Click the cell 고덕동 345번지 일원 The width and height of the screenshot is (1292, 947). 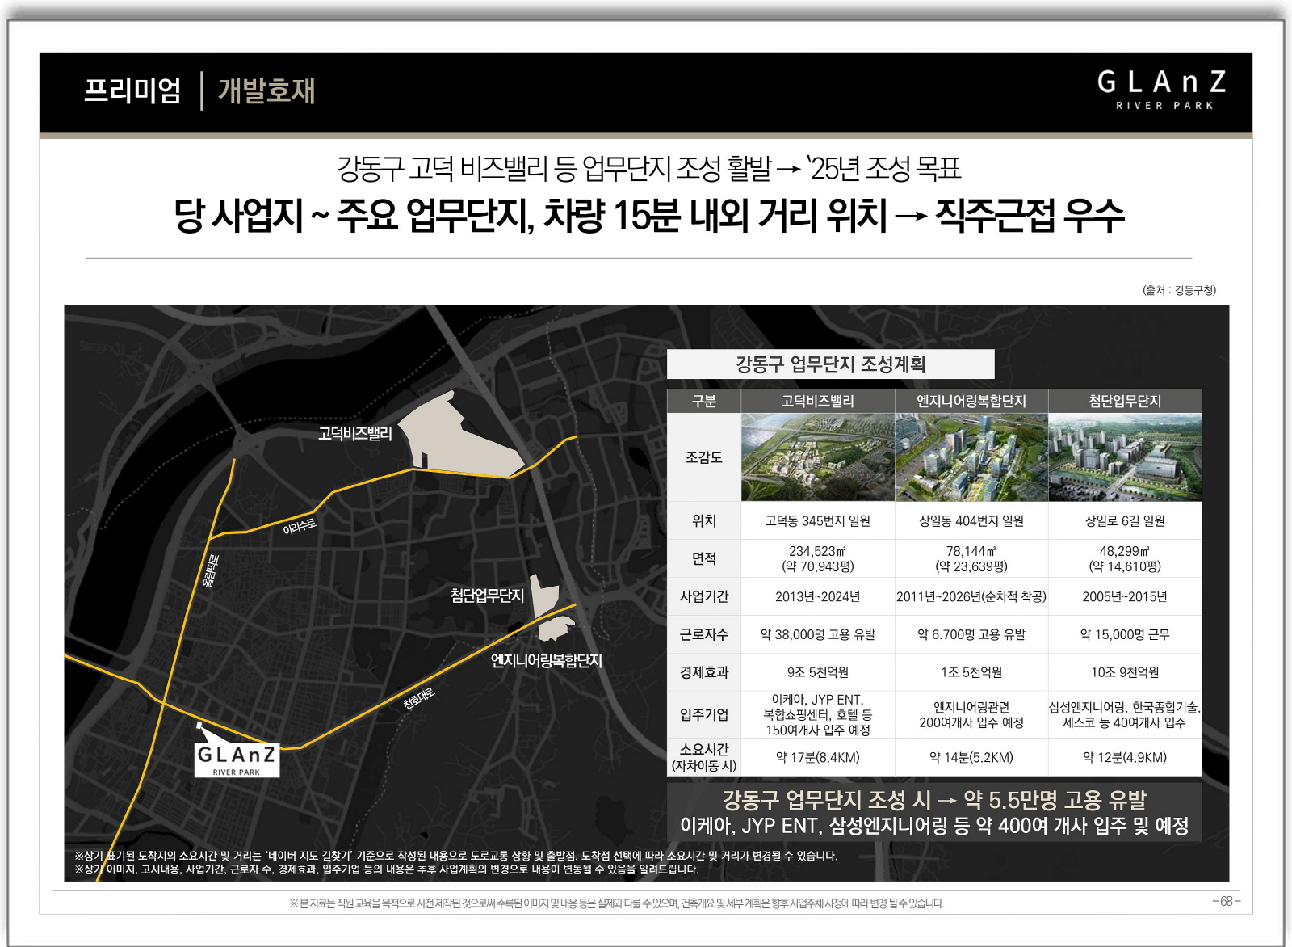(817, 521)
